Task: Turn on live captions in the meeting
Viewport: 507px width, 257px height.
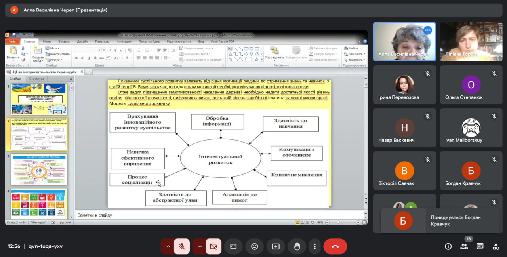Action: click(x=233, y=246)
